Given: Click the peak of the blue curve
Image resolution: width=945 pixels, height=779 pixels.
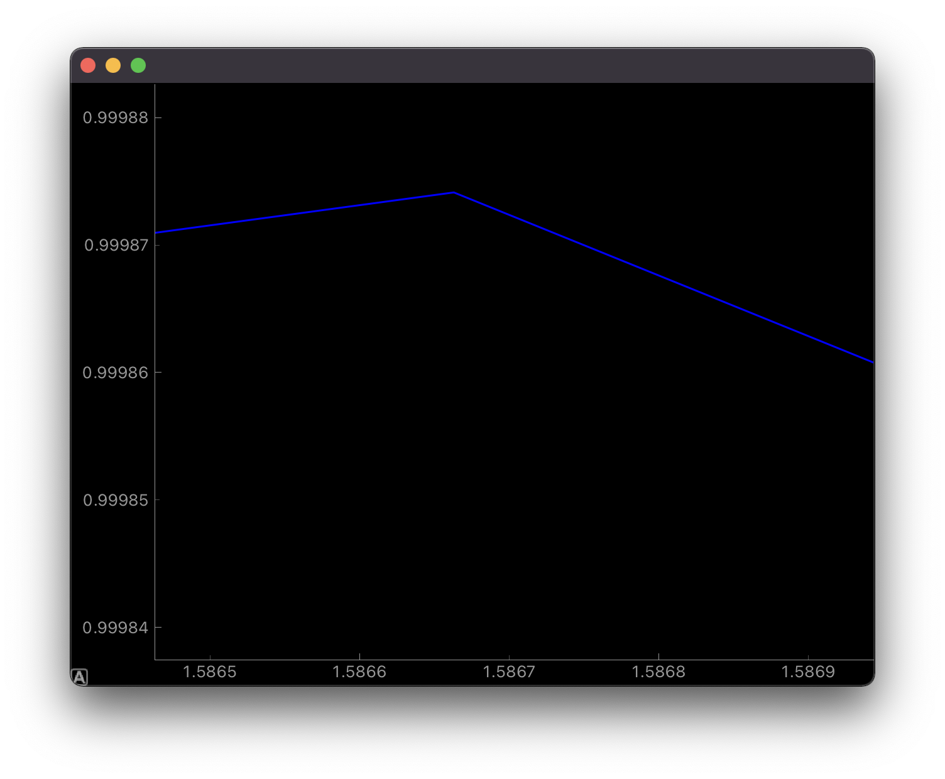Looking at the screenshot, I should [x=452, y=193].
